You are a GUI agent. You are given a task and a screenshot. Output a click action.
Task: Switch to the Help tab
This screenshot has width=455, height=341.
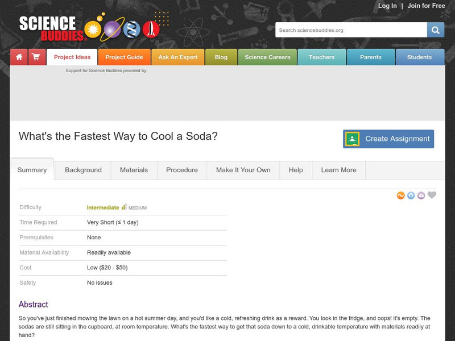(296, 170)
